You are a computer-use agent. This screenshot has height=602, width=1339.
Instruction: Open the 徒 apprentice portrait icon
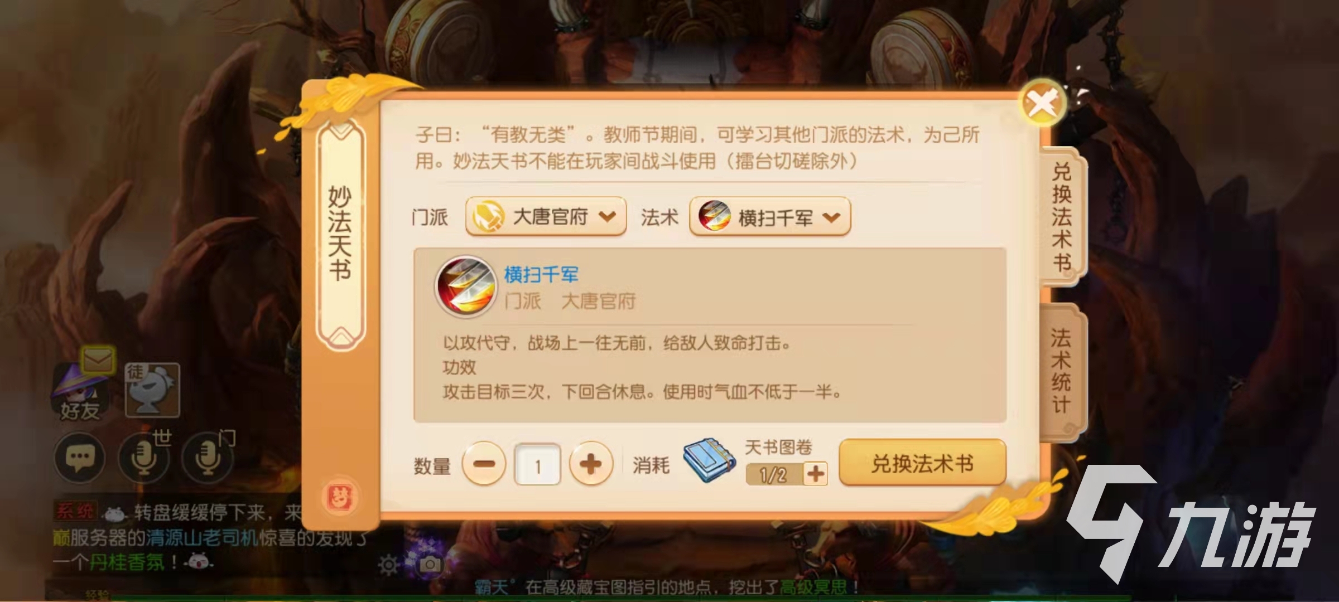[x=152, y=390]
